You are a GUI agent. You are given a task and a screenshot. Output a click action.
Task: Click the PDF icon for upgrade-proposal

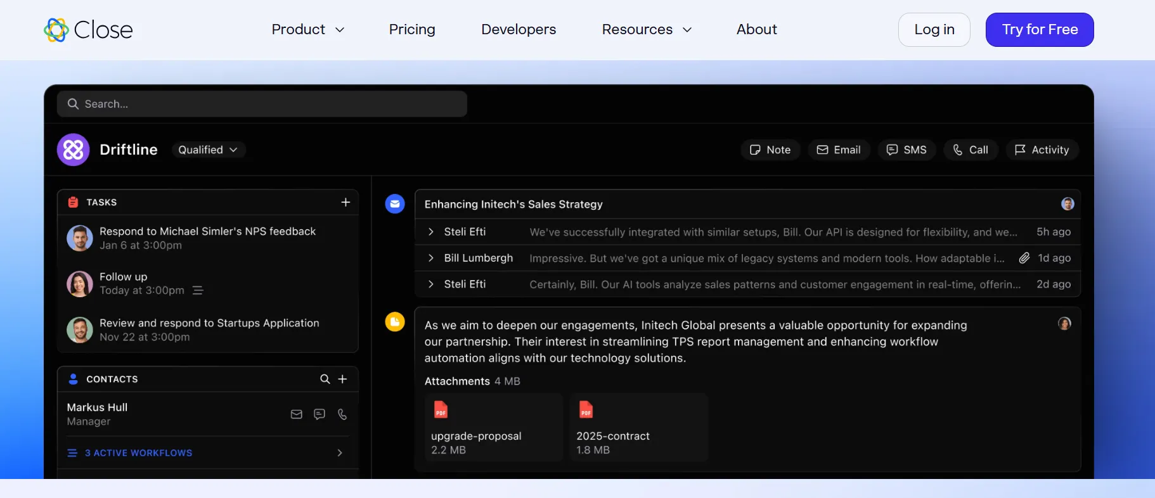(441, 410)
